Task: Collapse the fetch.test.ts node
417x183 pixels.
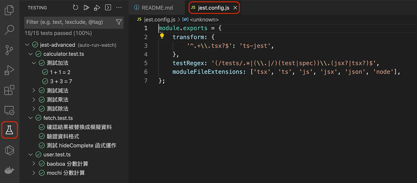Action: (x=30, y=118)
